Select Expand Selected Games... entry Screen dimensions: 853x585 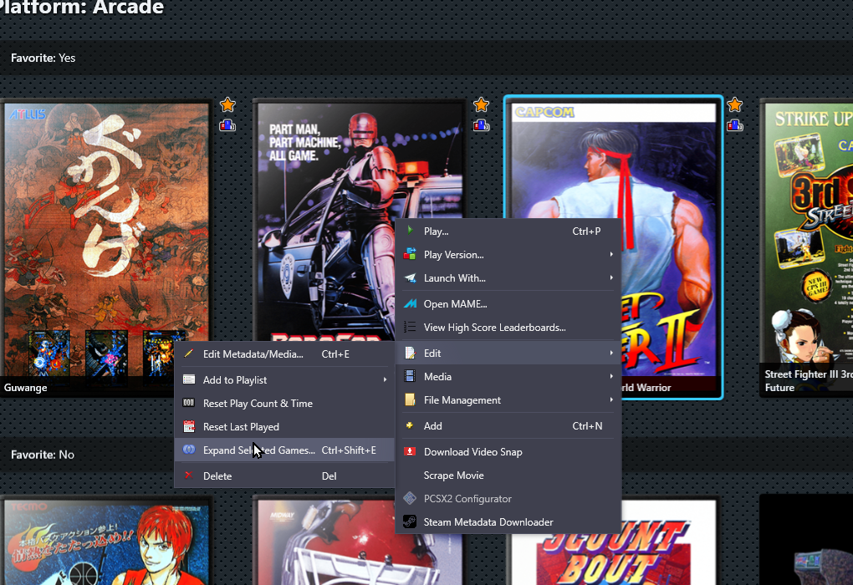tap(284, 450)
